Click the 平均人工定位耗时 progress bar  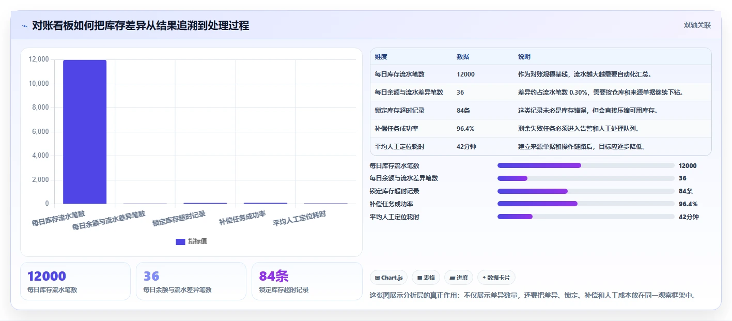point(586,217)
